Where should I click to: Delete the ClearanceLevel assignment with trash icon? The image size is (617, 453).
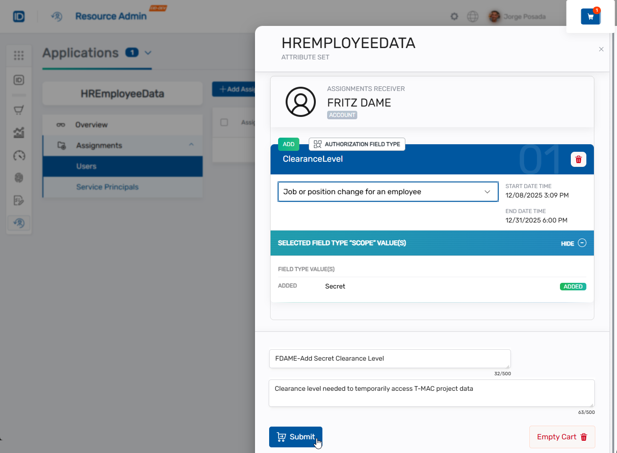[578, 159]
